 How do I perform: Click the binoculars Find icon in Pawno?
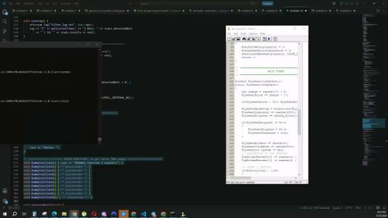pos(244,39)
